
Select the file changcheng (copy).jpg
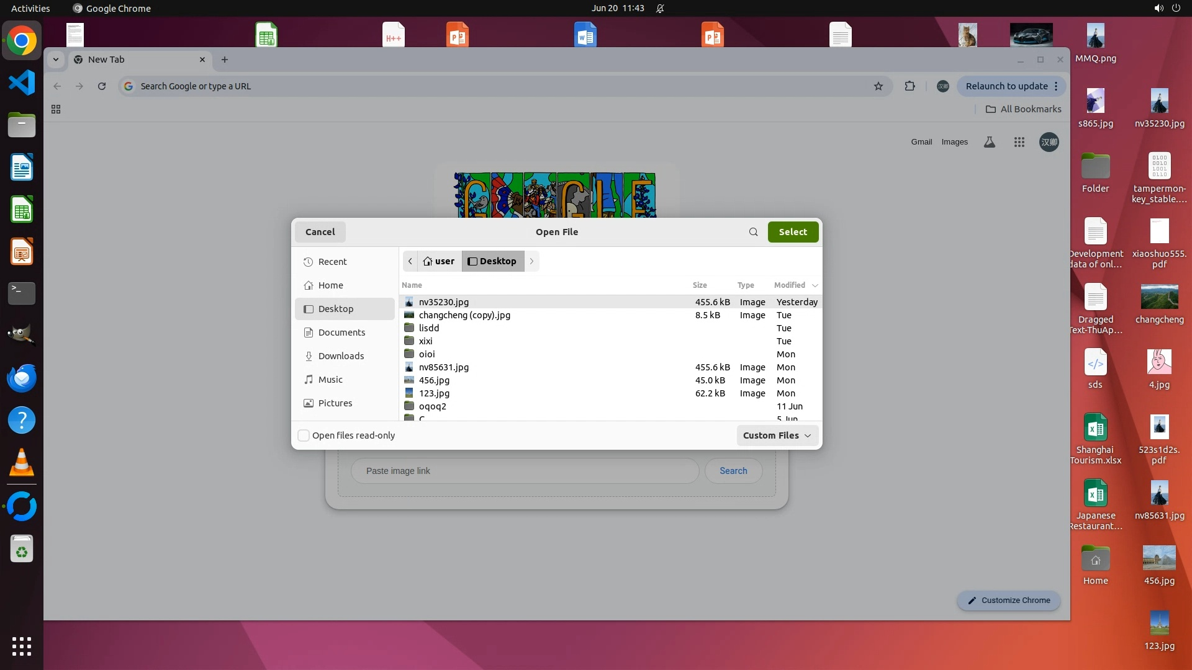464,315
